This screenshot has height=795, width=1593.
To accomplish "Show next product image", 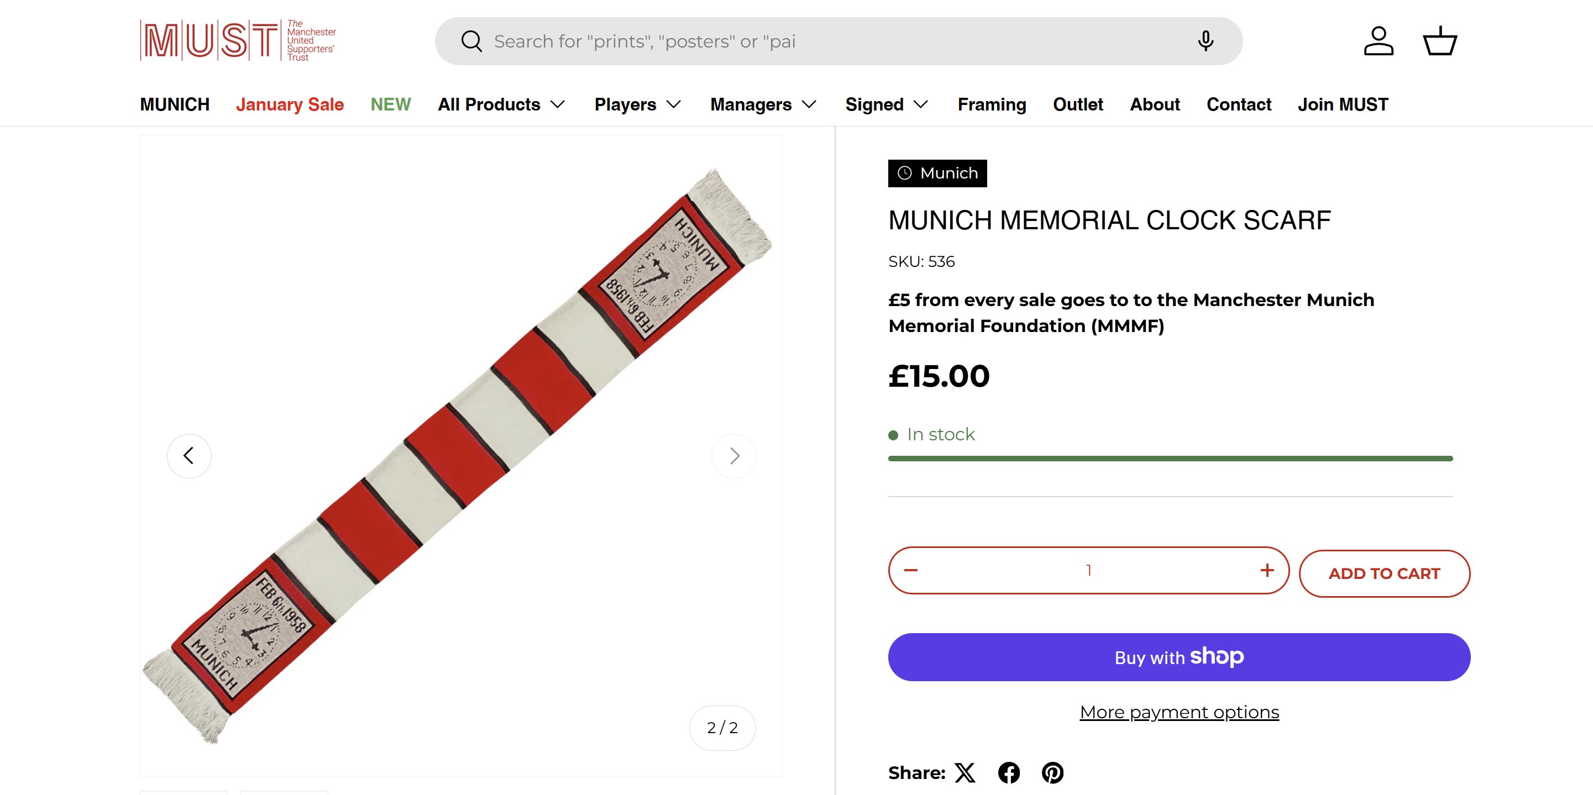I will [734, 456].
